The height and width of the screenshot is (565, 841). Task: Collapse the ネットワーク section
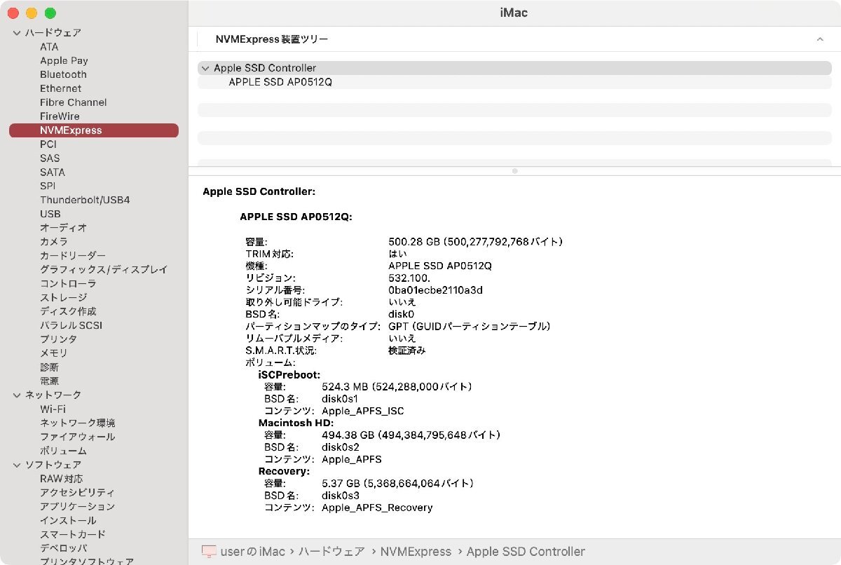pos(17,395)
